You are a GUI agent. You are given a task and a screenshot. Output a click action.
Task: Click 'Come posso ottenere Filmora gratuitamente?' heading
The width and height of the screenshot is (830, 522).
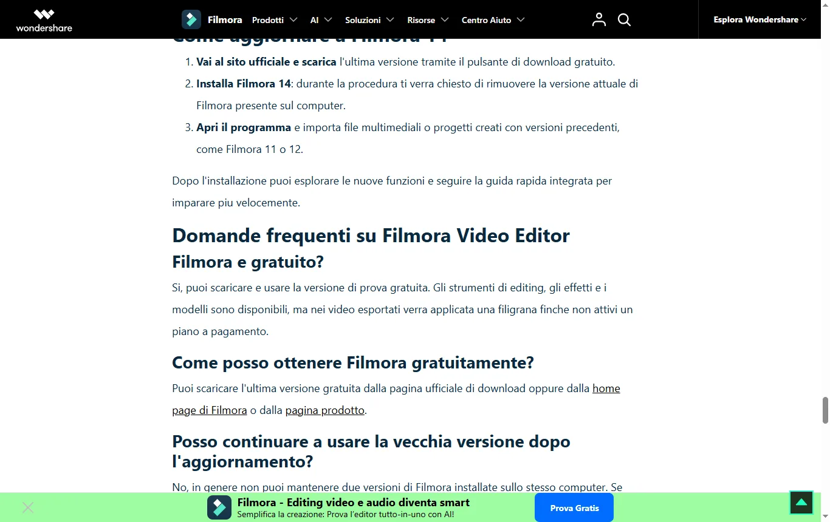(353, 363)
